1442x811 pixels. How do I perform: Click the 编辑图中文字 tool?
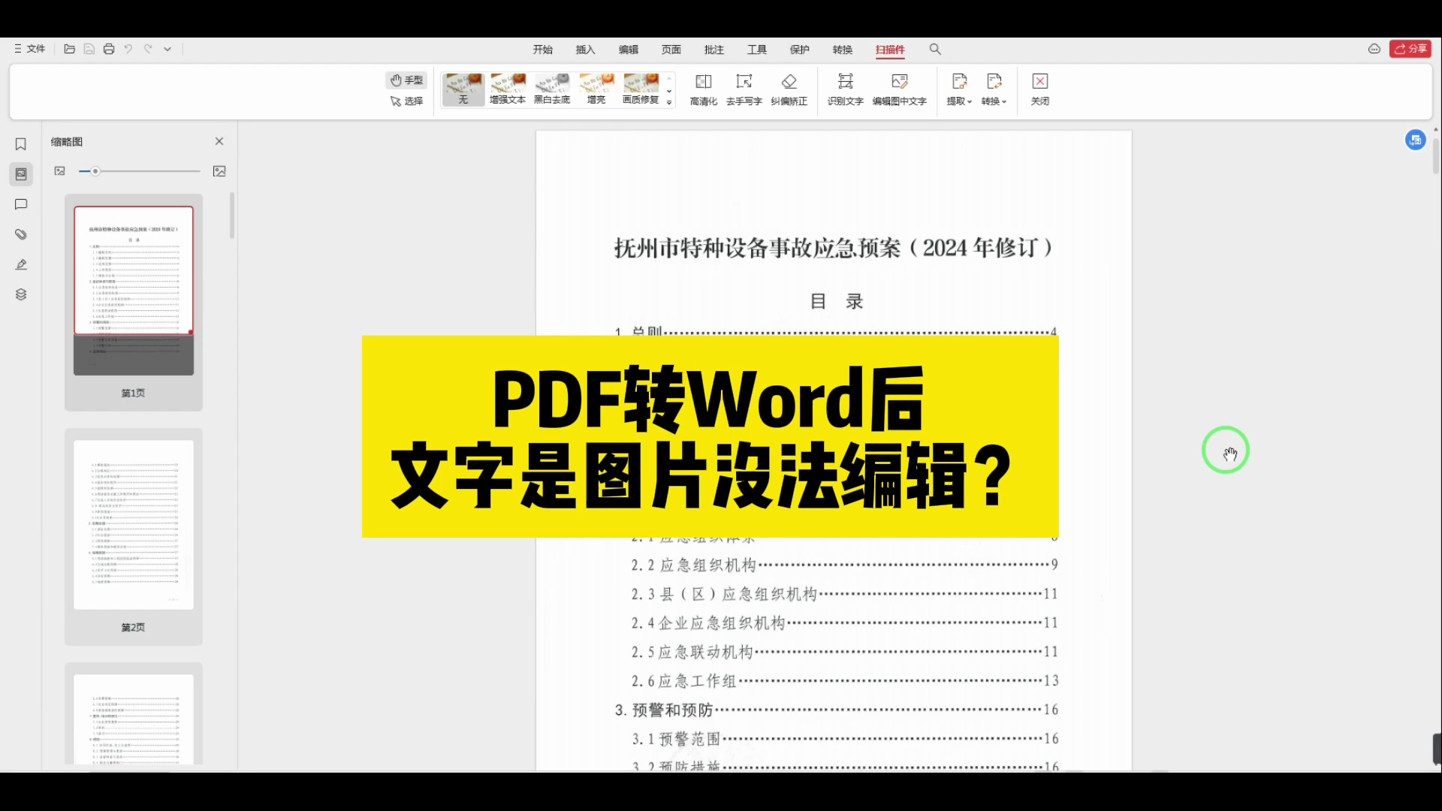click(x=899, y=89)
